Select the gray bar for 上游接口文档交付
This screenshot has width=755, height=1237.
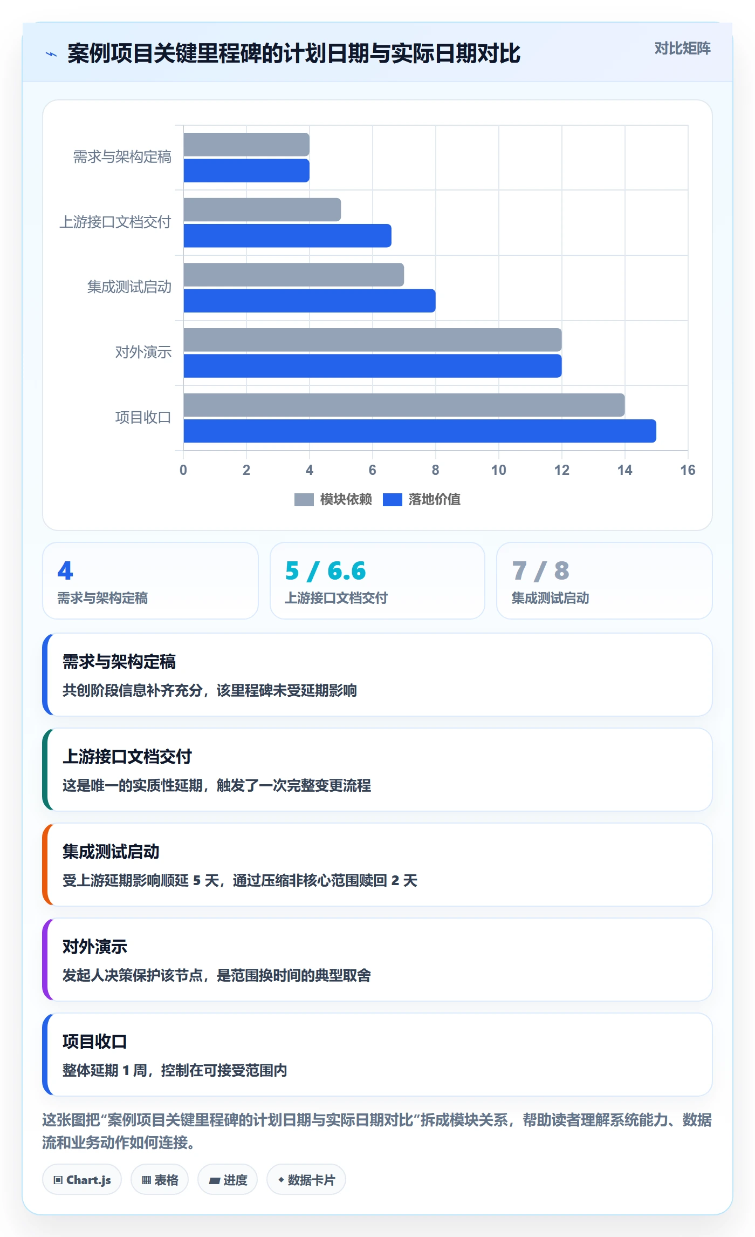262,209
